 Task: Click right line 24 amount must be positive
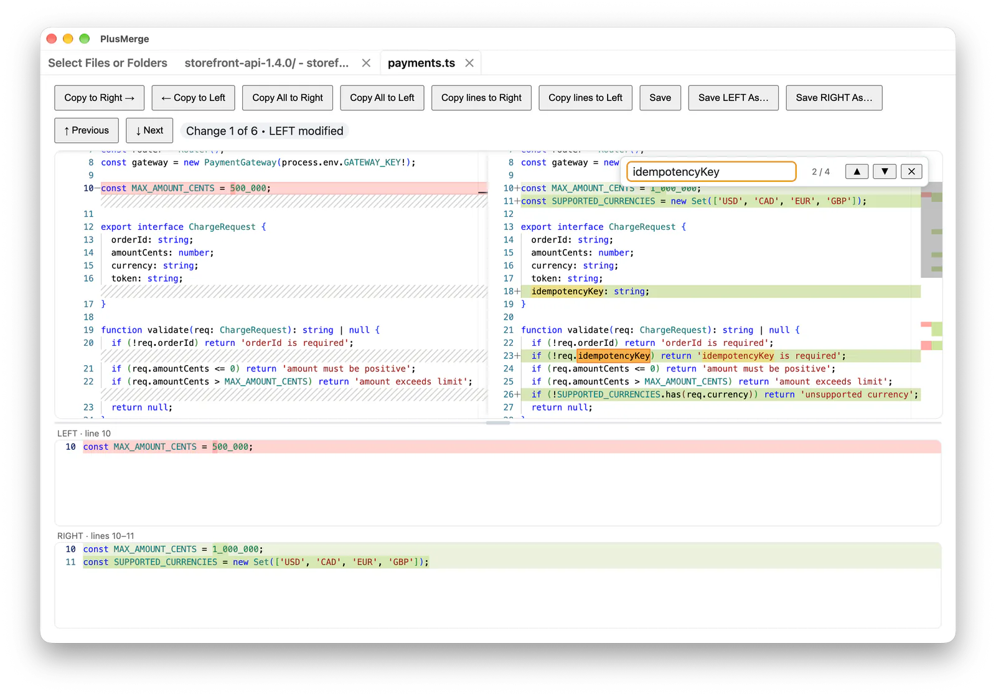684,369
